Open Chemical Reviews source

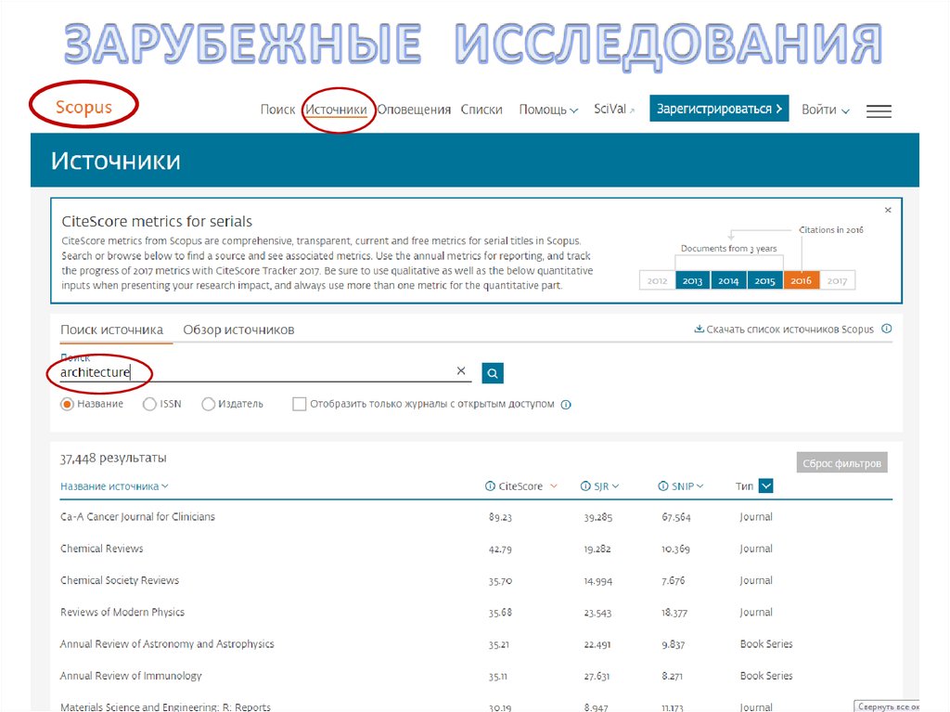102,549
